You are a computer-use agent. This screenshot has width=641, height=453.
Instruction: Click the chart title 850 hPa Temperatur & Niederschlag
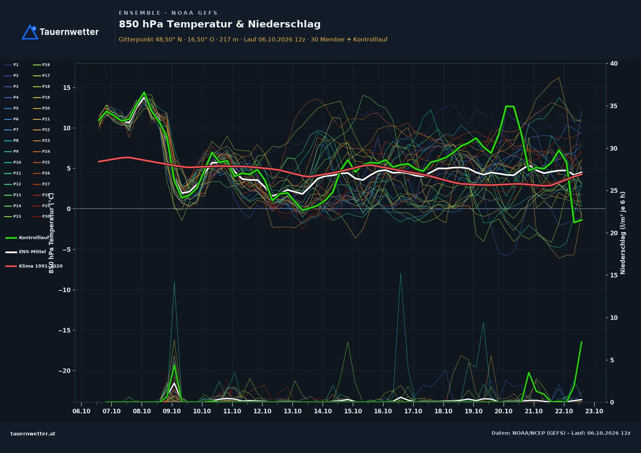pos(220,24)
